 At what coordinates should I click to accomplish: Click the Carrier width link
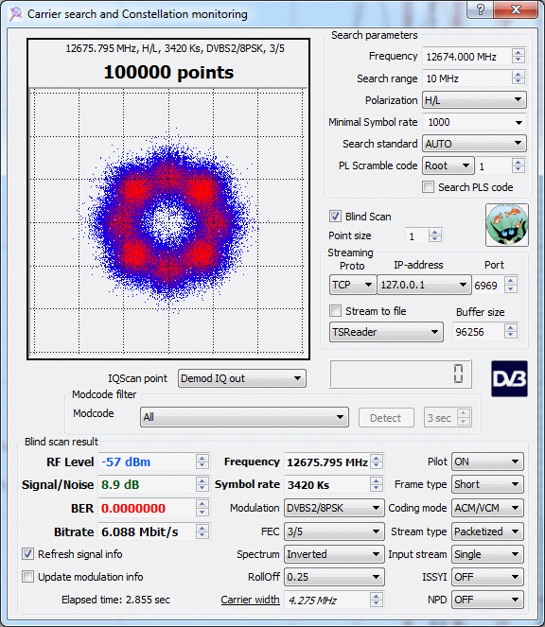tap(250, 600)
